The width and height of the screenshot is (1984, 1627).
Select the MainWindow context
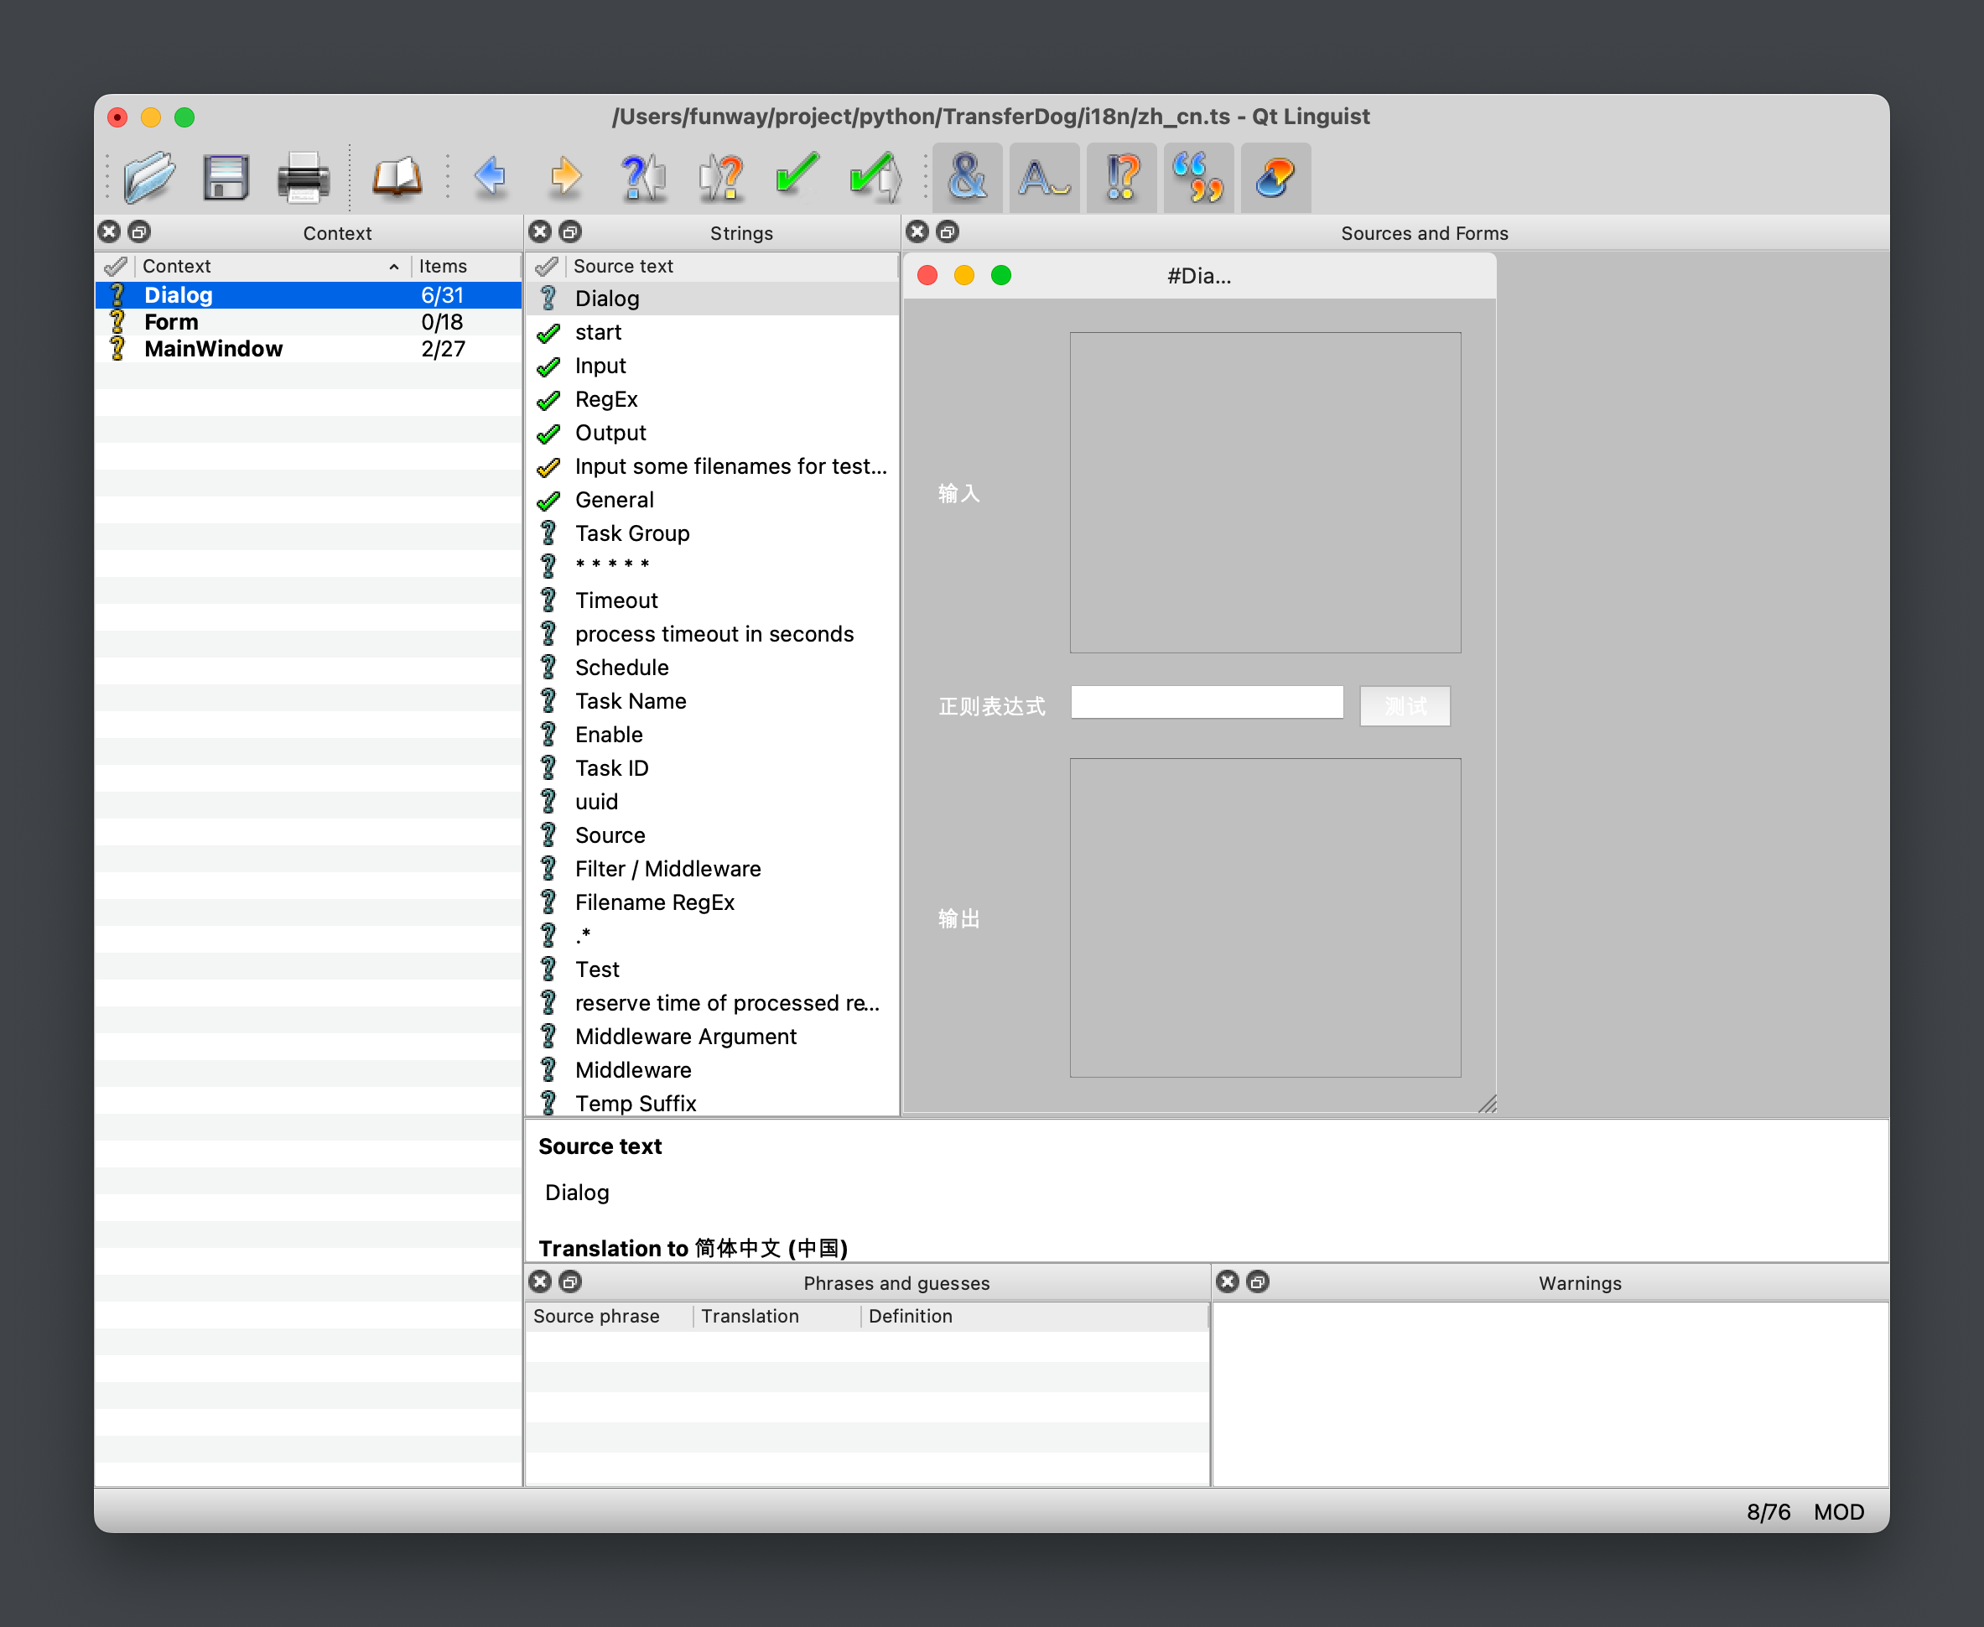point(213,349)
